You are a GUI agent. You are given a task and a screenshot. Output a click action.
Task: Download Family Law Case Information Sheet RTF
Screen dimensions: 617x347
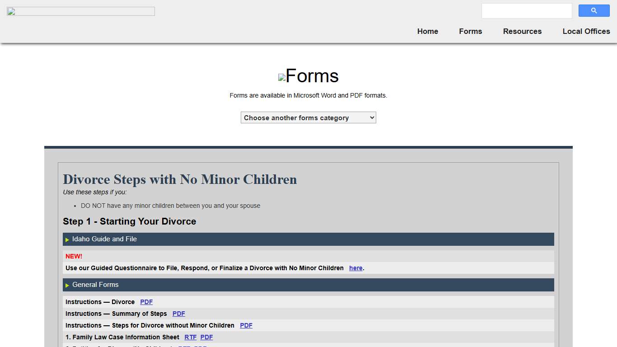[190, 337]
